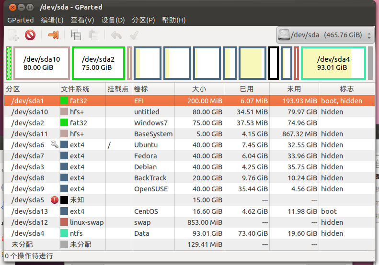Click the red warning icon beside /dev/sda5
Viewport: 379px width, 265px height.
tap(55, 200)
